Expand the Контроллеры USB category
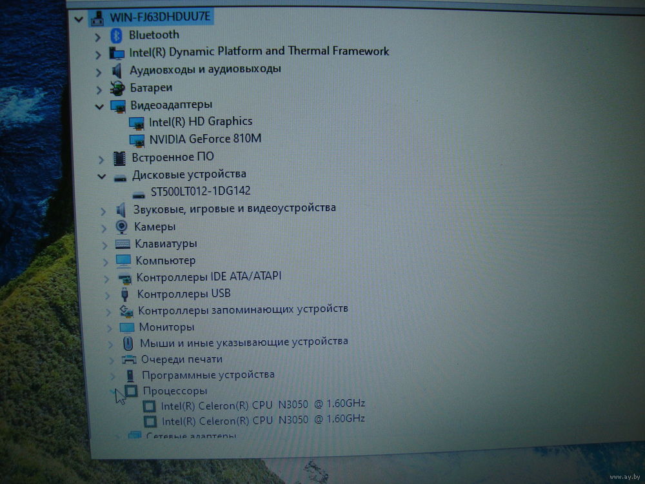 pos(107,296)
